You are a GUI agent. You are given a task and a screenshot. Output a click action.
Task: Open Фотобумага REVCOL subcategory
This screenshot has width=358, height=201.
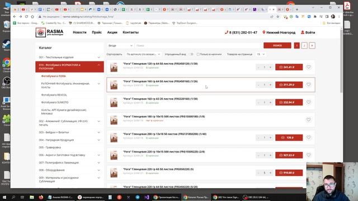(54, 95)
